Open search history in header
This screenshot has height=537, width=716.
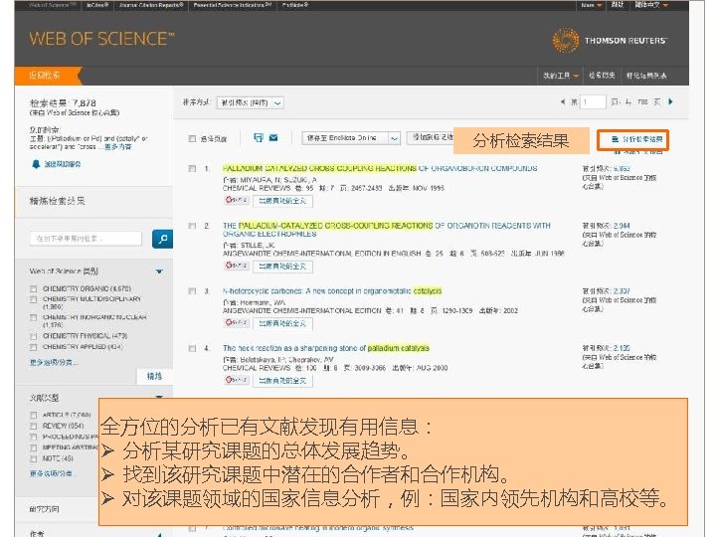click(602, 76)
